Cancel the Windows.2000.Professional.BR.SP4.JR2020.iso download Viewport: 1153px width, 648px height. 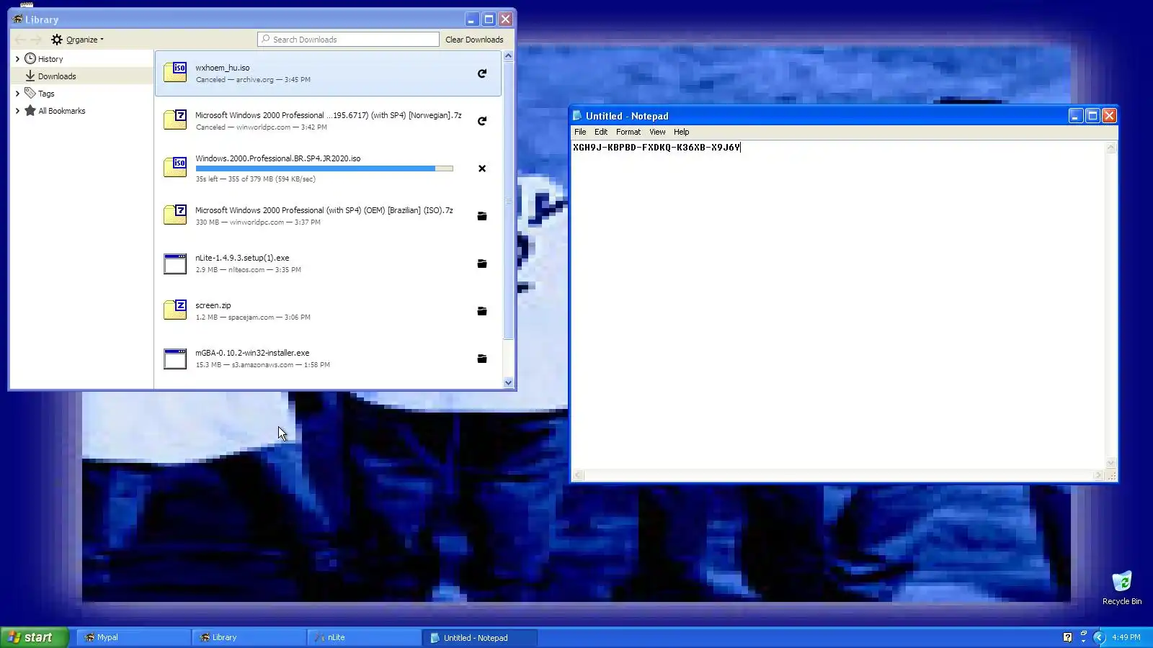click(482, 168)
